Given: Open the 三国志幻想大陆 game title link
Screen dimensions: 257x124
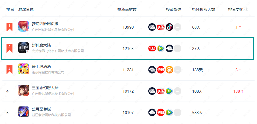Looking at the screenshot, I should point(45,88).
